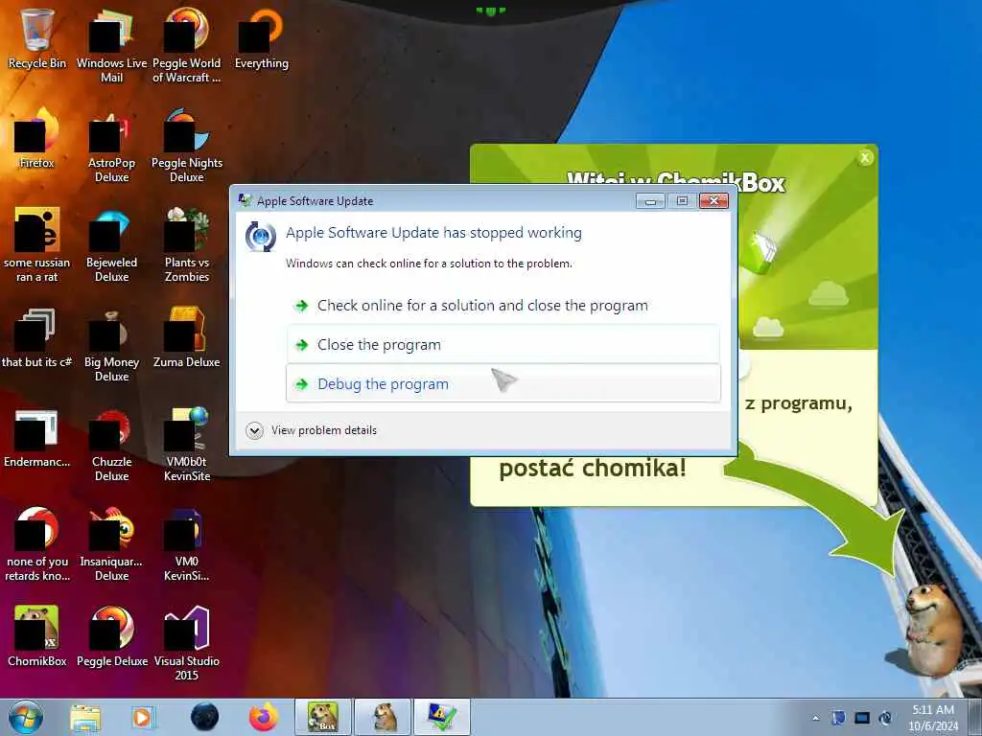Select Big Money Deluxe desktop icon
This screenshot has height=736, width=982.
click(111, 344)
